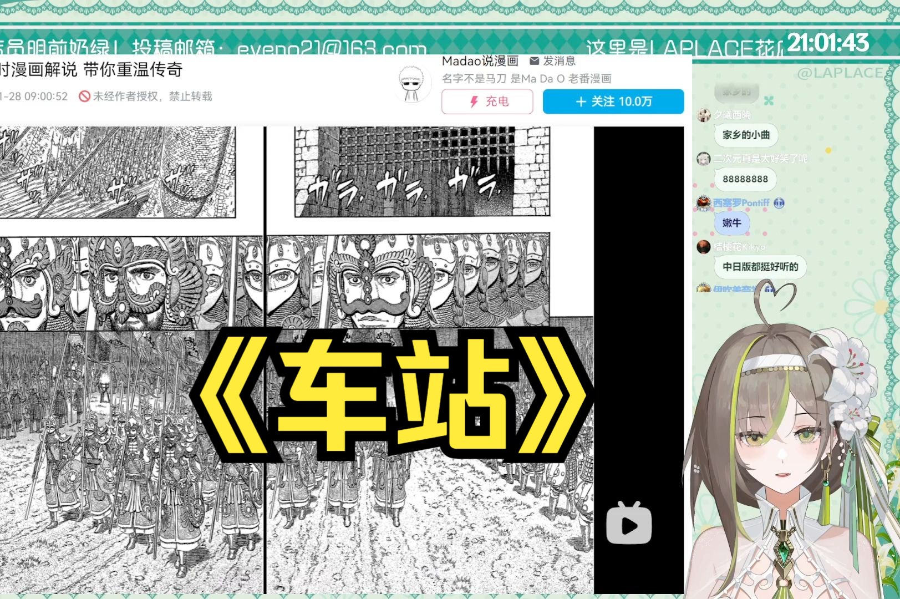The height and width of the screenshot is (599, 900).
Task: Click the plus icon in 关注 button
Action: click(x=581, y=101)
